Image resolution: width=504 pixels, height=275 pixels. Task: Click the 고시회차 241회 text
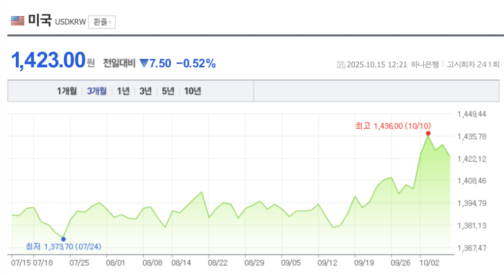(x=473, y=65)
